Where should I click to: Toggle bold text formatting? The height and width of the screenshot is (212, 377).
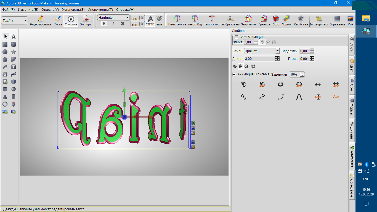104,24
